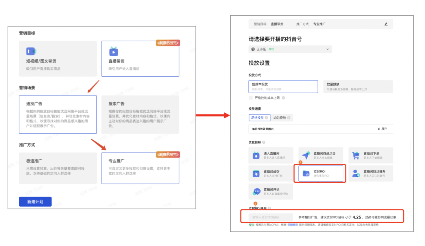Choose 直播间粉丝提升 optimization goal

tap(371, 173)
